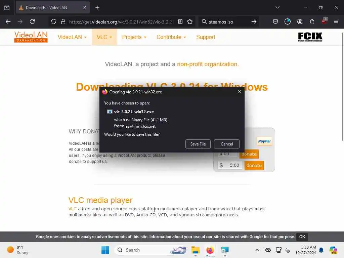Bookmark this page with the star
The height and width of the screenshot is (258, 344).
point(190,21)
